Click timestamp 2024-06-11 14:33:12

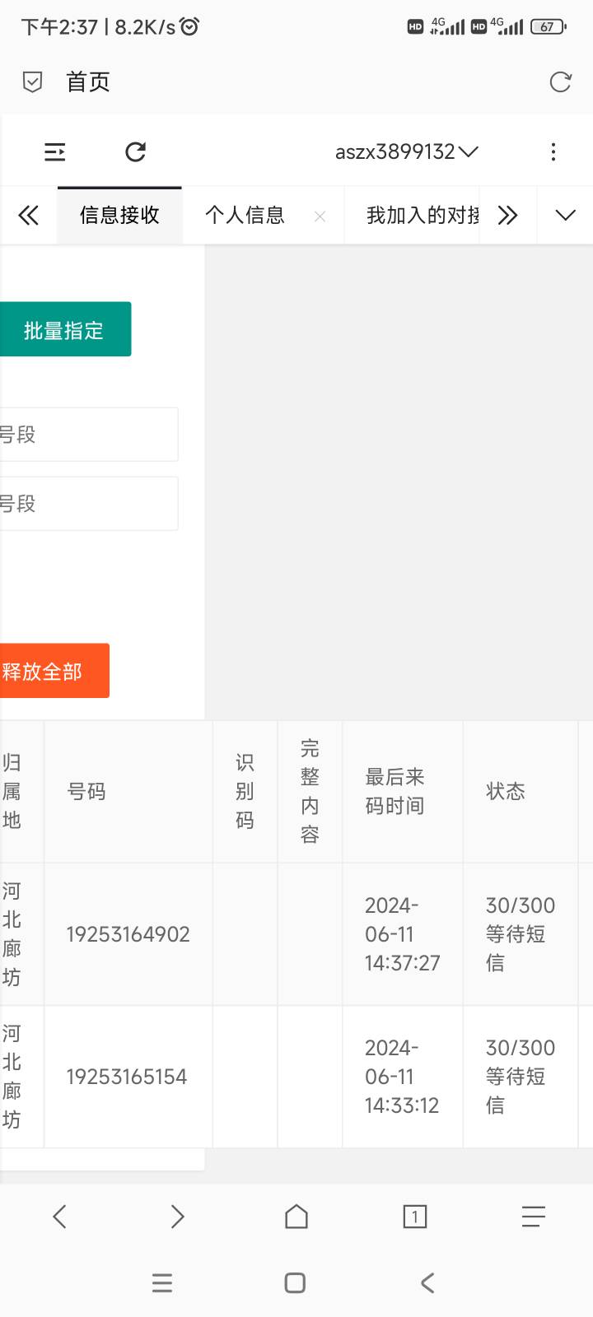point(402,1077)
